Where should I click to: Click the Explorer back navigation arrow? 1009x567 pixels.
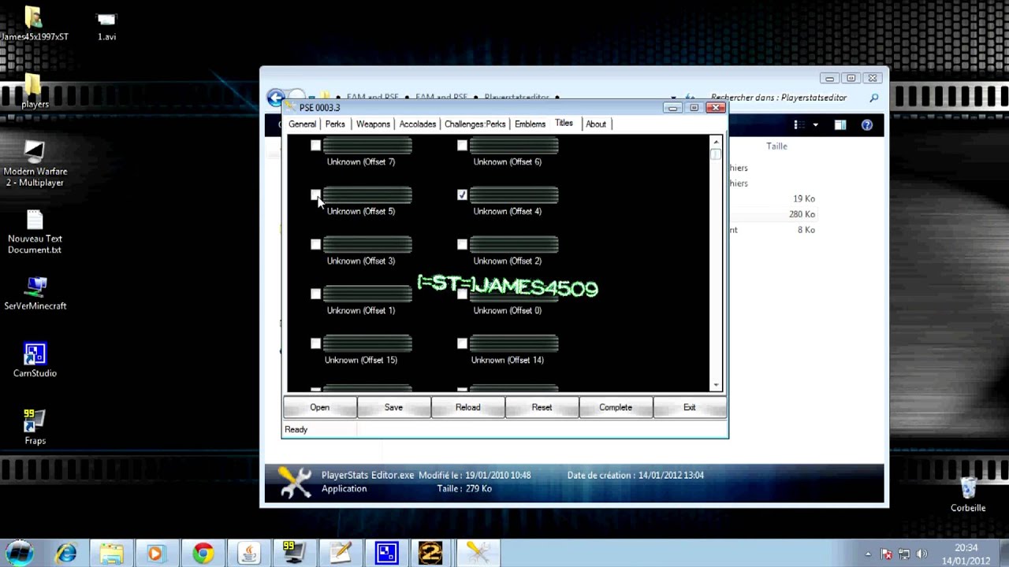click(x=275, y=98)
